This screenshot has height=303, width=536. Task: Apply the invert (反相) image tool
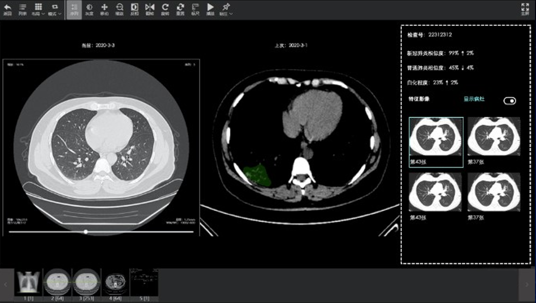134,9
